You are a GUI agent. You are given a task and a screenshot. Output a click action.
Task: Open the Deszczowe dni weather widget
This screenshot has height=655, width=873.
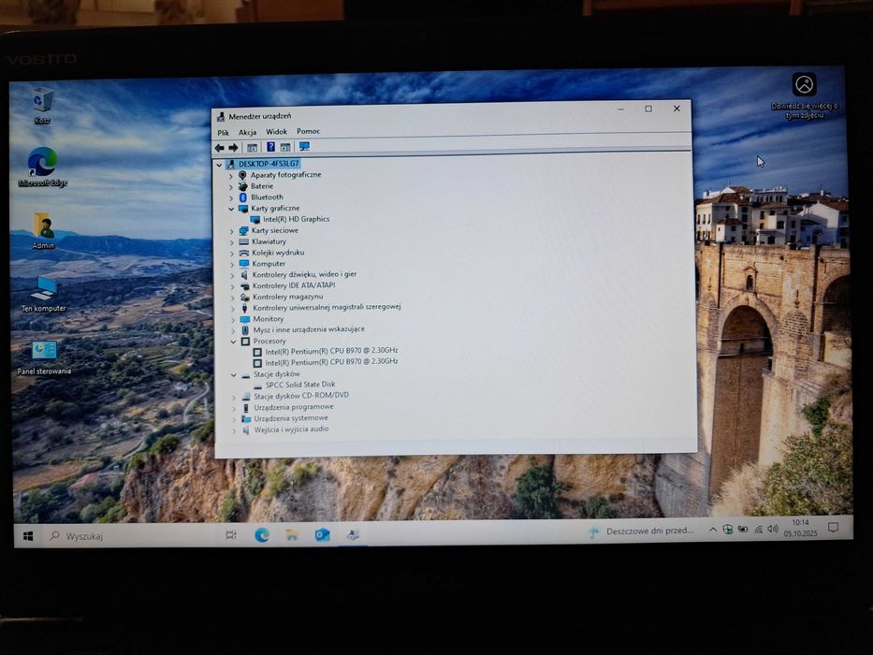click(x=641, y=531)
